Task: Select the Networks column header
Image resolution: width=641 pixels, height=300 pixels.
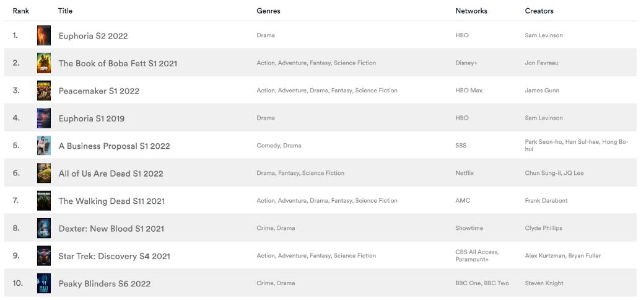Action: click(471, 11)
